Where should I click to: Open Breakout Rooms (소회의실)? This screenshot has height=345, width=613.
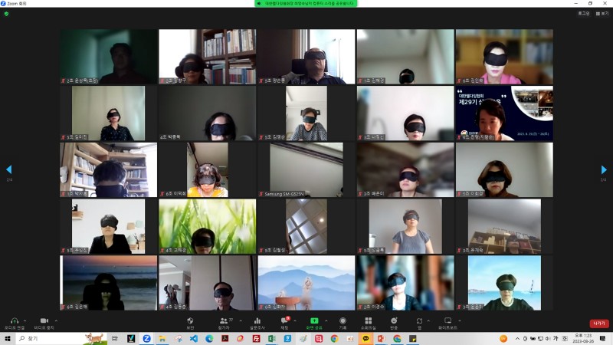pyautogui.click(x=368, y=322)
